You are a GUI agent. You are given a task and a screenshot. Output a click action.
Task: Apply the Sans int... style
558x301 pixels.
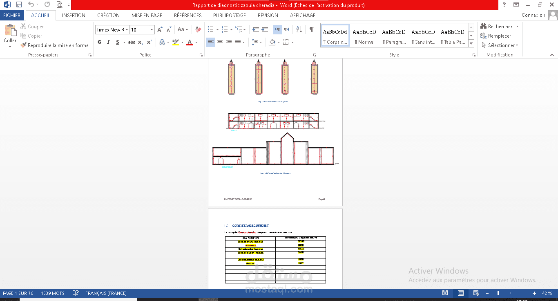423,36
